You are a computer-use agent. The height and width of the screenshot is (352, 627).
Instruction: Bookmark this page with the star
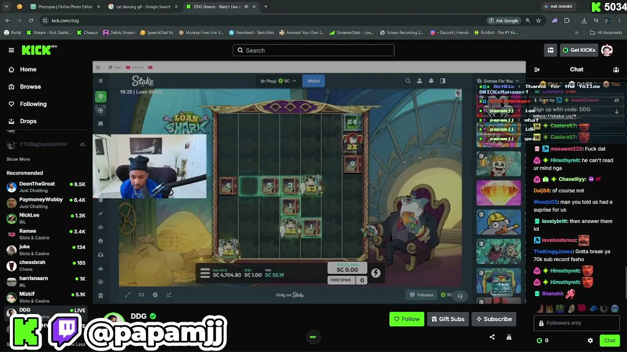pyautogui.click(x=539, y=21)
